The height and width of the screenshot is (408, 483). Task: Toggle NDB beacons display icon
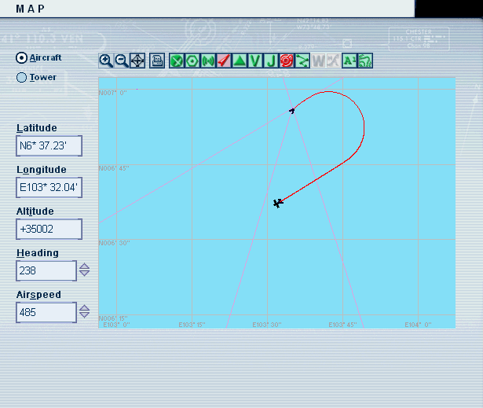coord(208,61)
